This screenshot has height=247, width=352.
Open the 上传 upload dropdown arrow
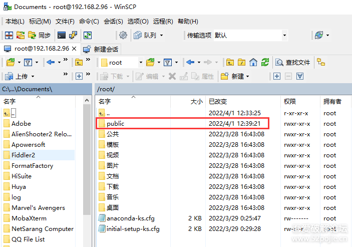(x=33, y=76)
